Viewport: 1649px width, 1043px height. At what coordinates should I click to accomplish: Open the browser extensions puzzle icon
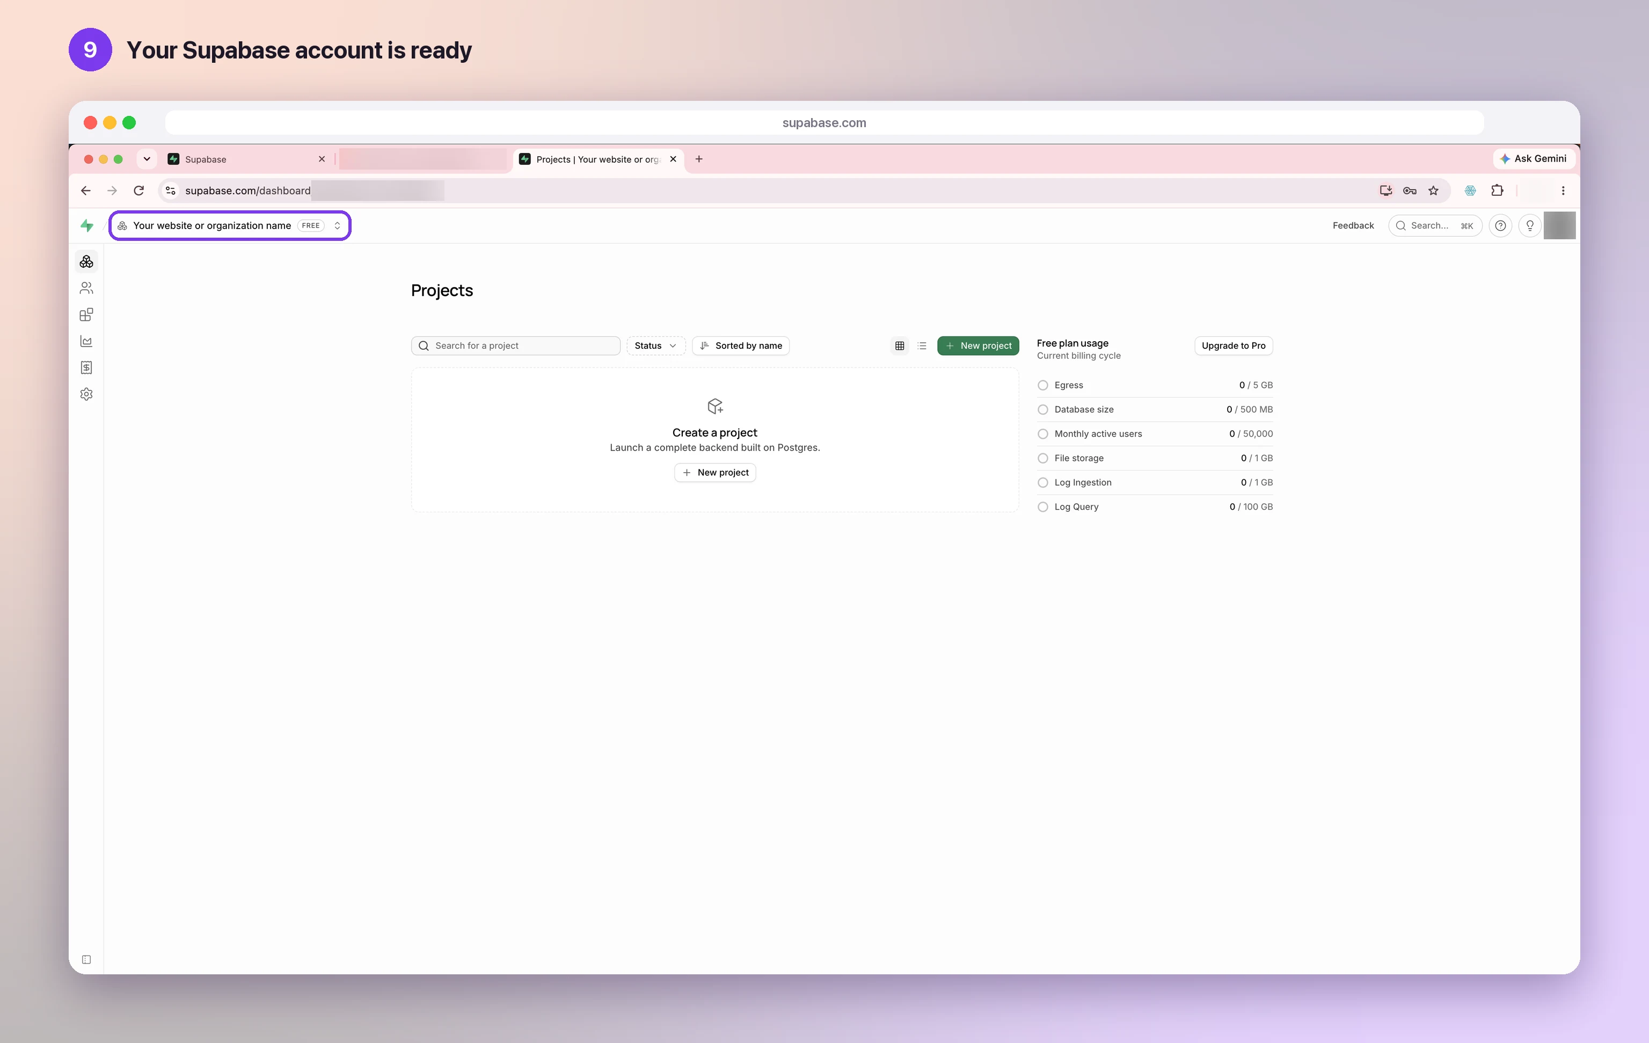point(1498,191)
